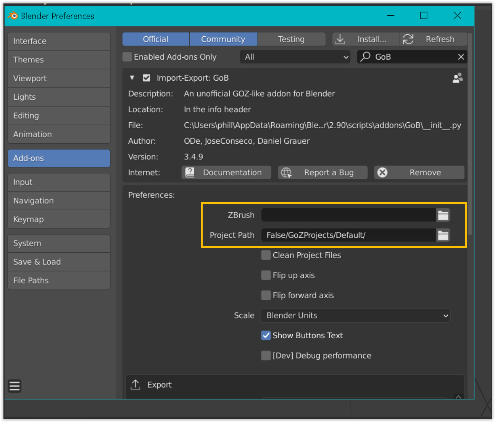Remove the GoB add-on

pos(419,172)
